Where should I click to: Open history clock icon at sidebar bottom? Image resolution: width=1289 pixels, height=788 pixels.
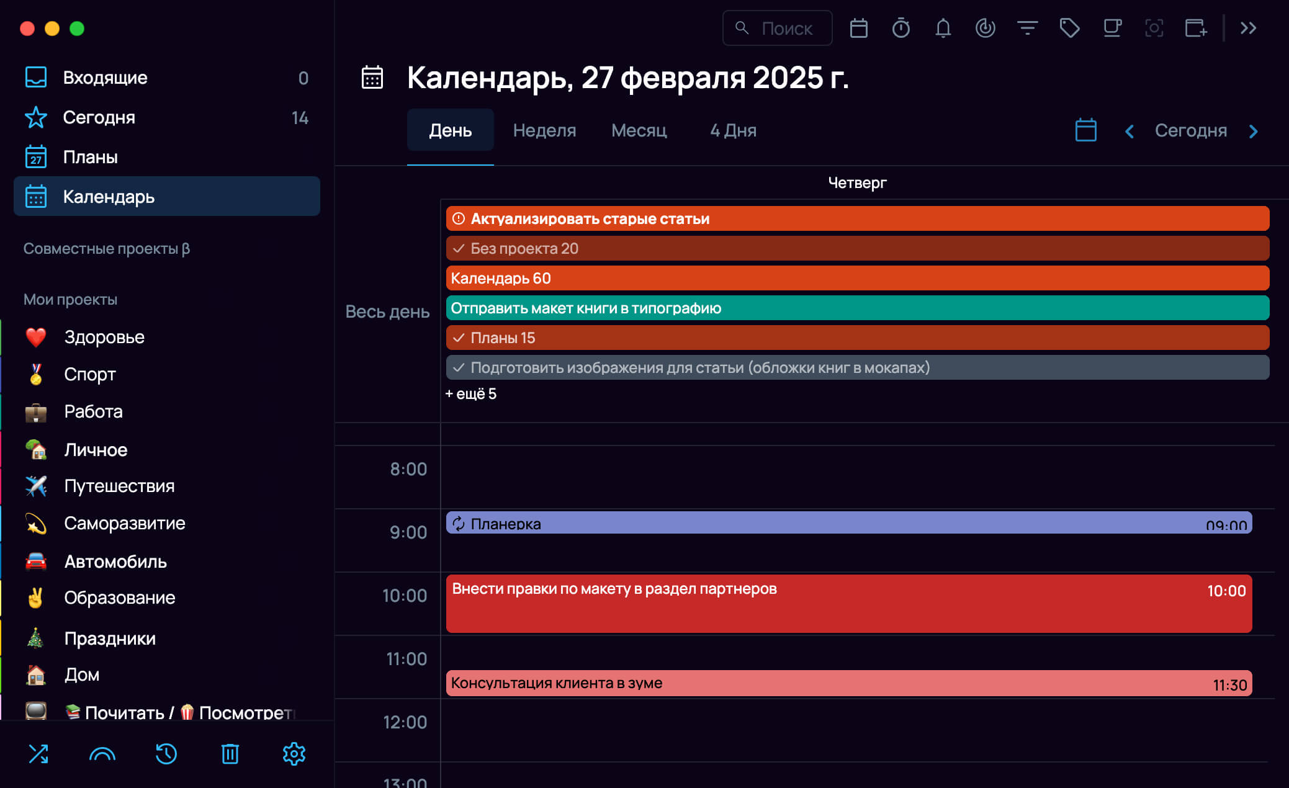pos(166,753)
